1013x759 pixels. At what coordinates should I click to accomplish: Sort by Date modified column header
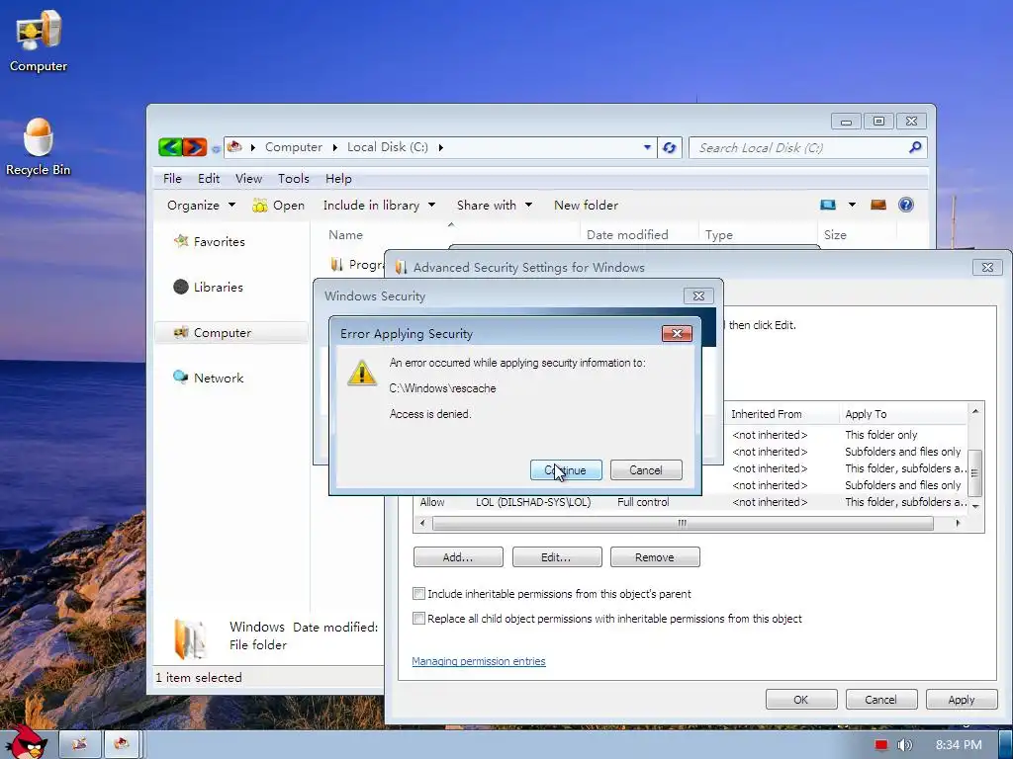click(627, 235)
